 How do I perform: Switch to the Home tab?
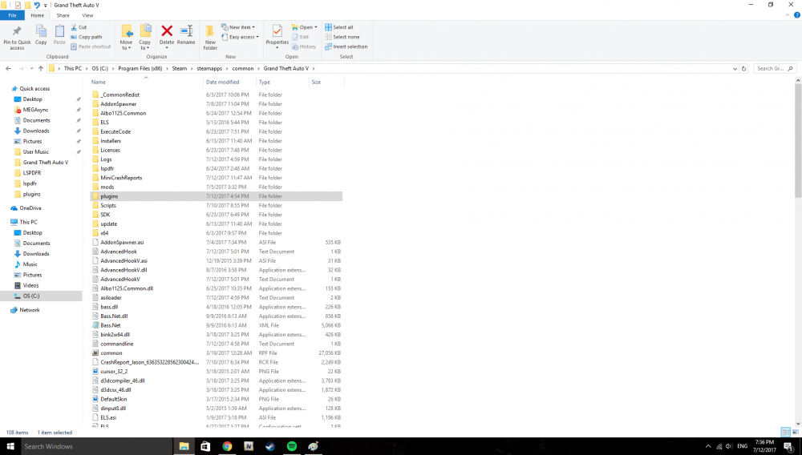tap(38, 15)
